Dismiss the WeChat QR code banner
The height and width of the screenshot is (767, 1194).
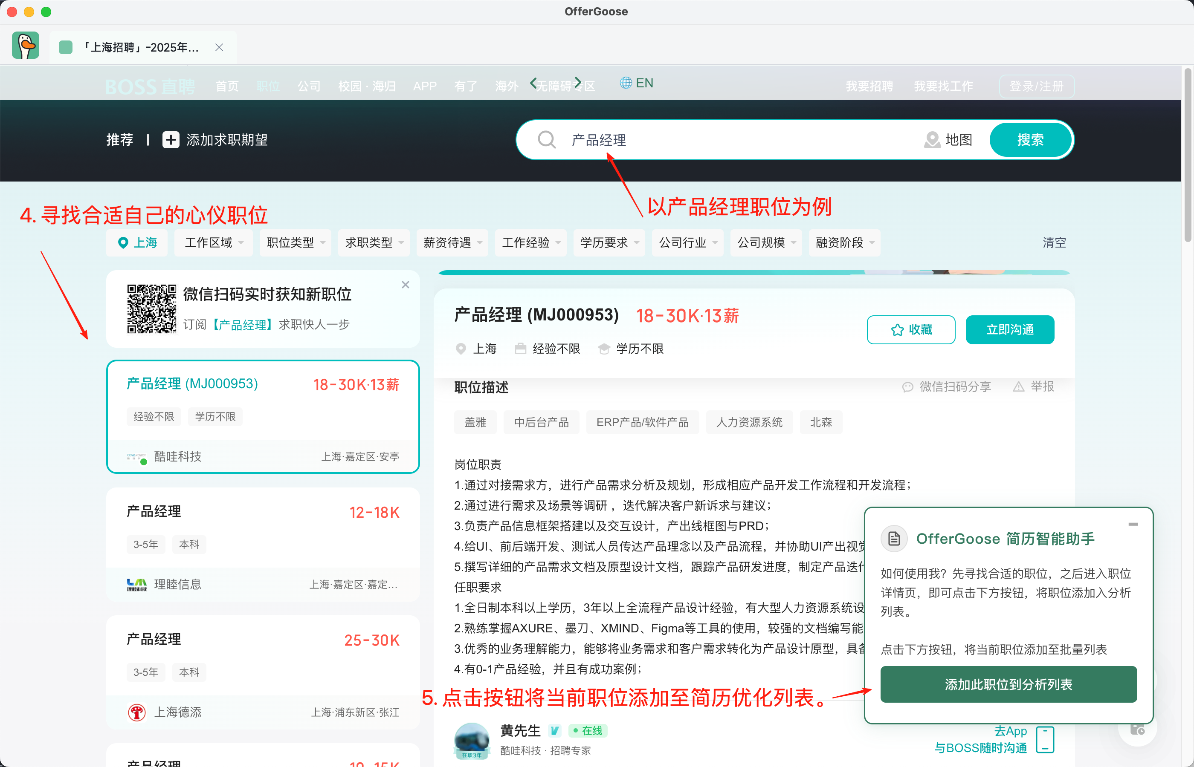tap(405, 285)
